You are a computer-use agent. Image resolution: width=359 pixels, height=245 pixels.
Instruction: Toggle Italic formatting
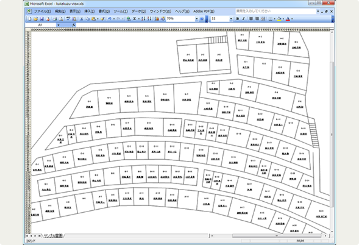(243, 19)
